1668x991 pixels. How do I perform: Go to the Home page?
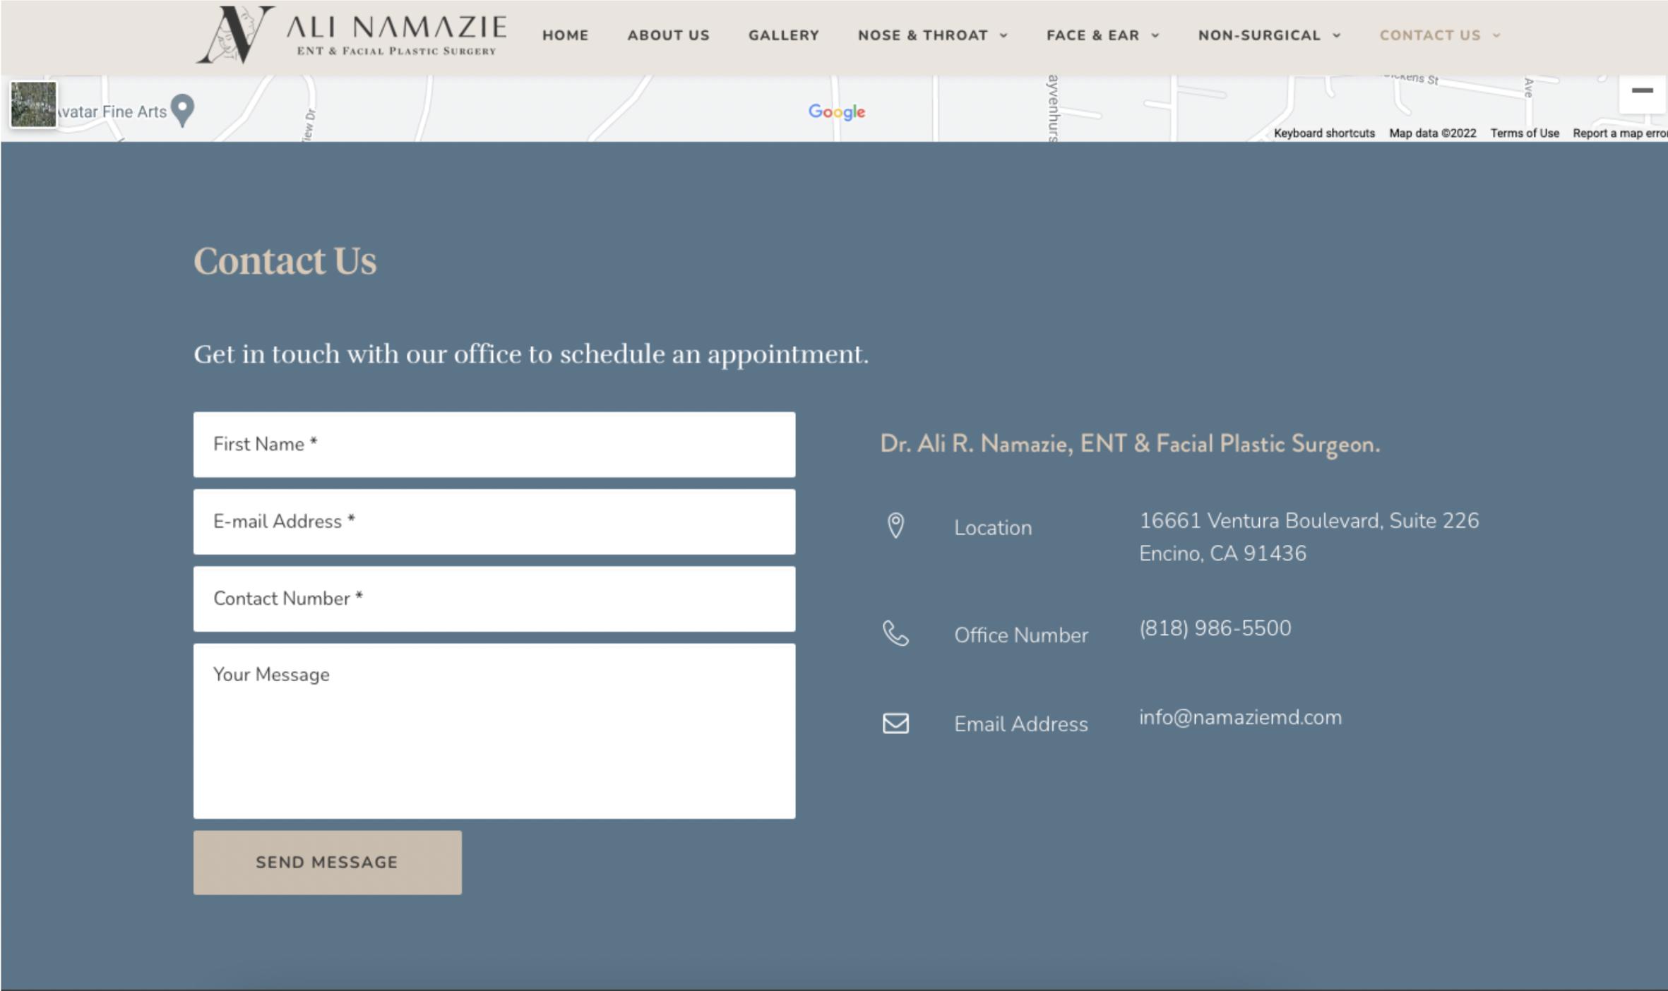click(x=566, y=35)
